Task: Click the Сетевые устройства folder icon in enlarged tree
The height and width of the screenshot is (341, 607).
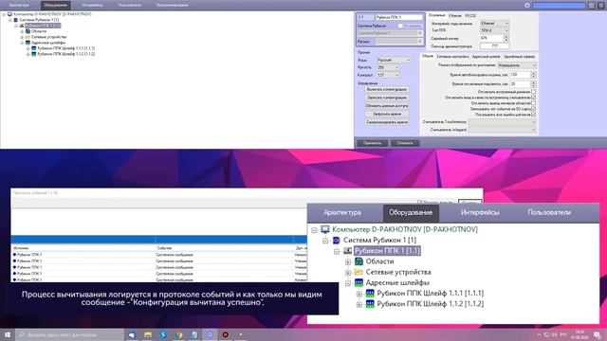Action: tap(359, 272)
